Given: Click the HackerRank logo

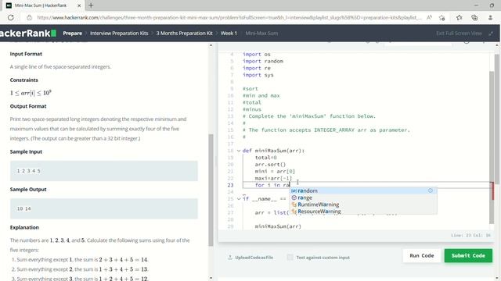Looking at the screenshot, I should [x=28, y=33].
